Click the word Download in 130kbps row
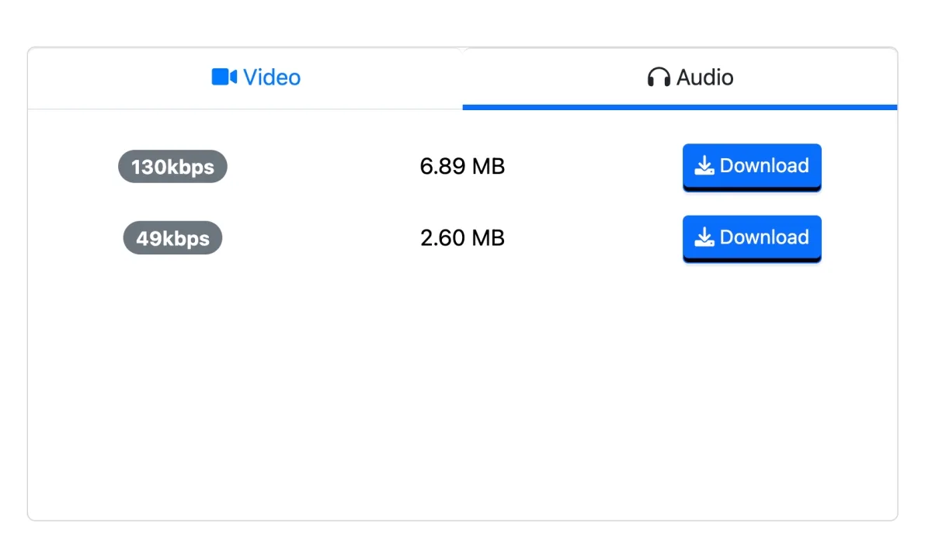This screenshot has width=932, height=547. pos(764,166)
